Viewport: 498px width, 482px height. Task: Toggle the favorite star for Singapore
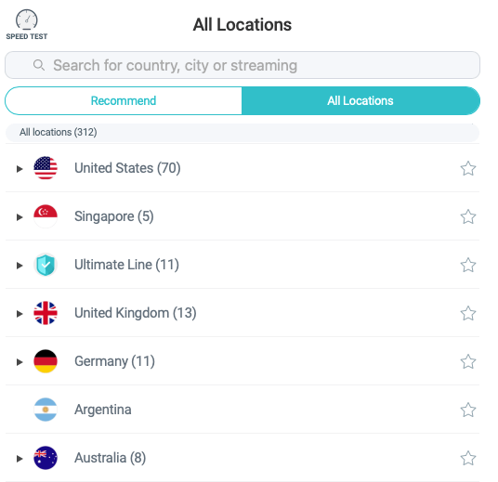(468, 216)
